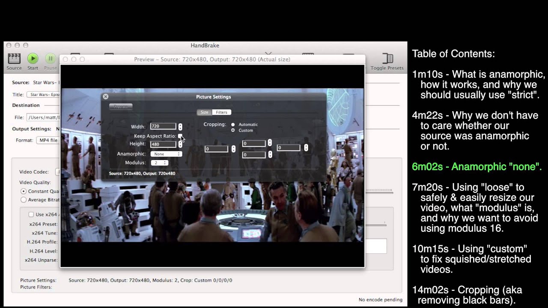Click the right crop stepper
Viewport: 548px width, 308px height.
pyautogui.click(x=306, y=148)
